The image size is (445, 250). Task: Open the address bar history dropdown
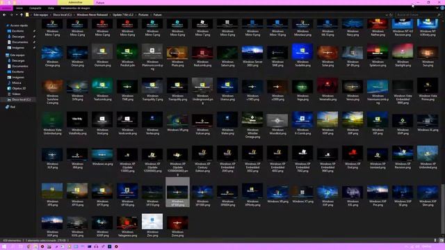387,15
